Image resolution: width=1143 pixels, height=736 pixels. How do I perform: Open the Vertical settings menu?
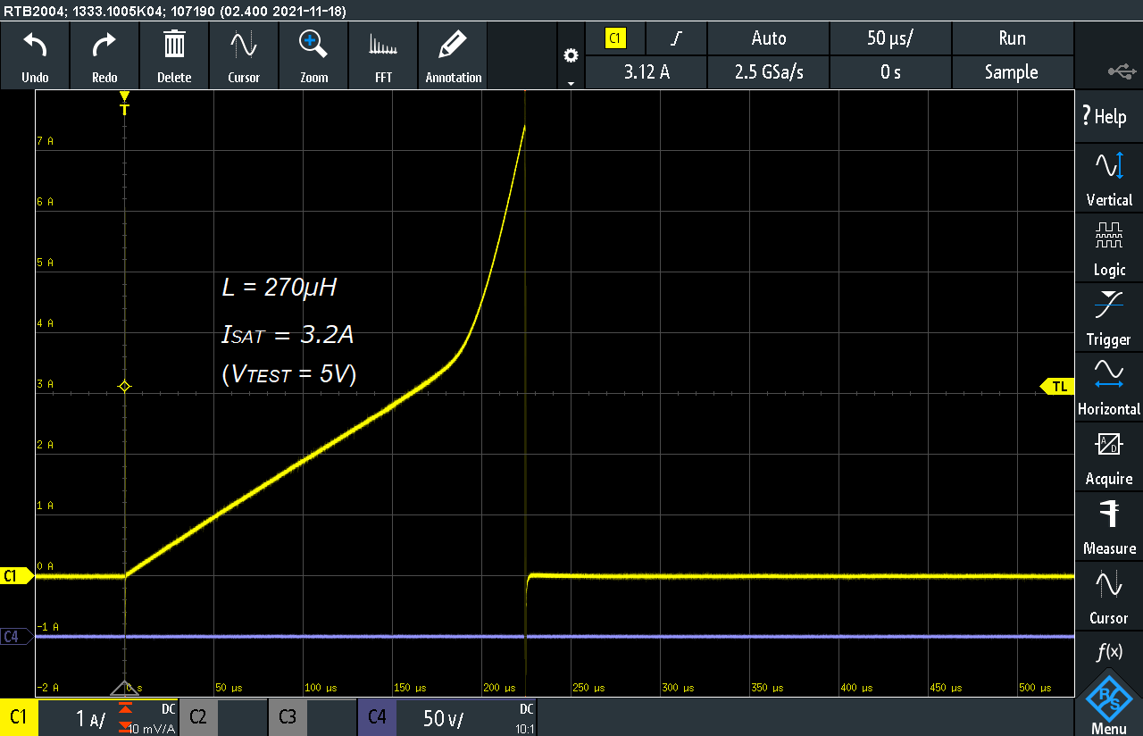point(1108,178)
